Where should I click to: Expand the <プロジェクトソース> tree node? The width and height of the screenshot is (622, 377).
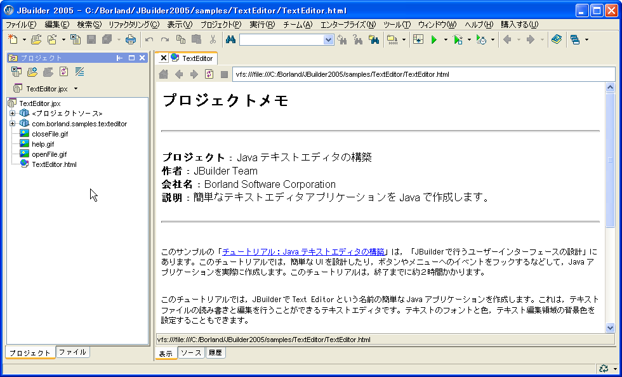[12, 114]
